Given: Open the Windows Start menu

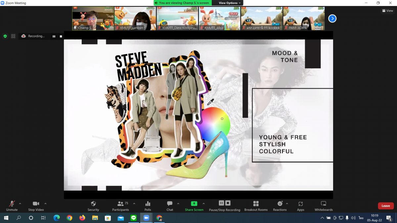Looking at the screenshot, I should pos(6,218).
